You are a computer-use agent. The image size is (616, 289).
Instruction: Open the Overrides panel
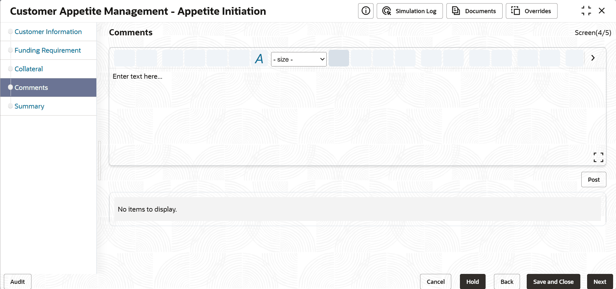click(531, 11)
